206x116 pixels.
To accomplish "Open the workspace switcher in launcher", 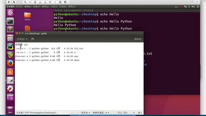I will click(10, 97).
